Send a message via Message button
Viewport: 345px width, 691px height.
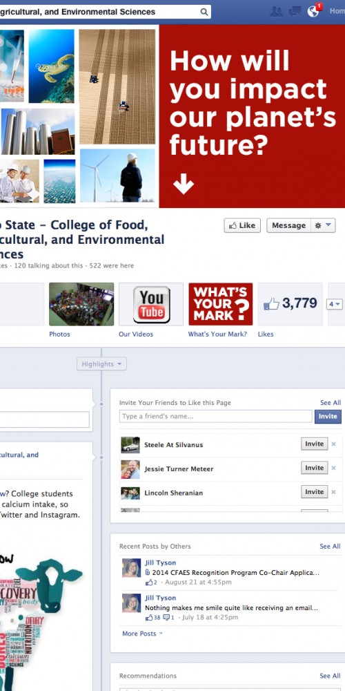click(288, 225)
